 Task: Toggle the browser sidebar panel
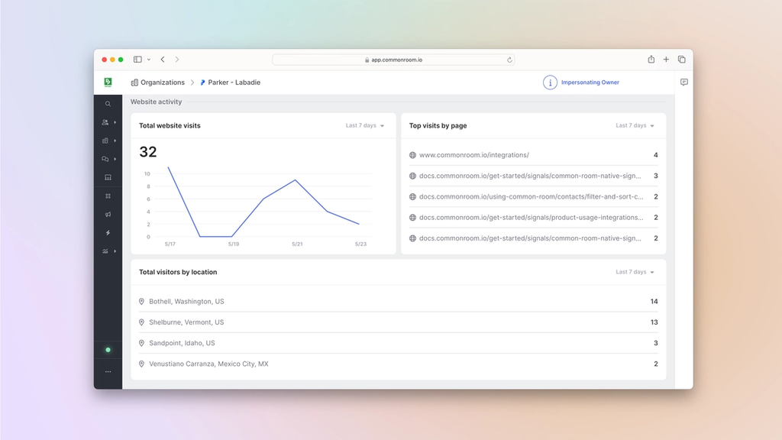click(137, 60)
